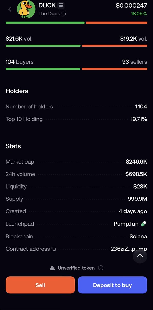The width and height of the screenshot is (153, 310).
Task: Click the Deposit to buy button
Action: pos(112,285)
